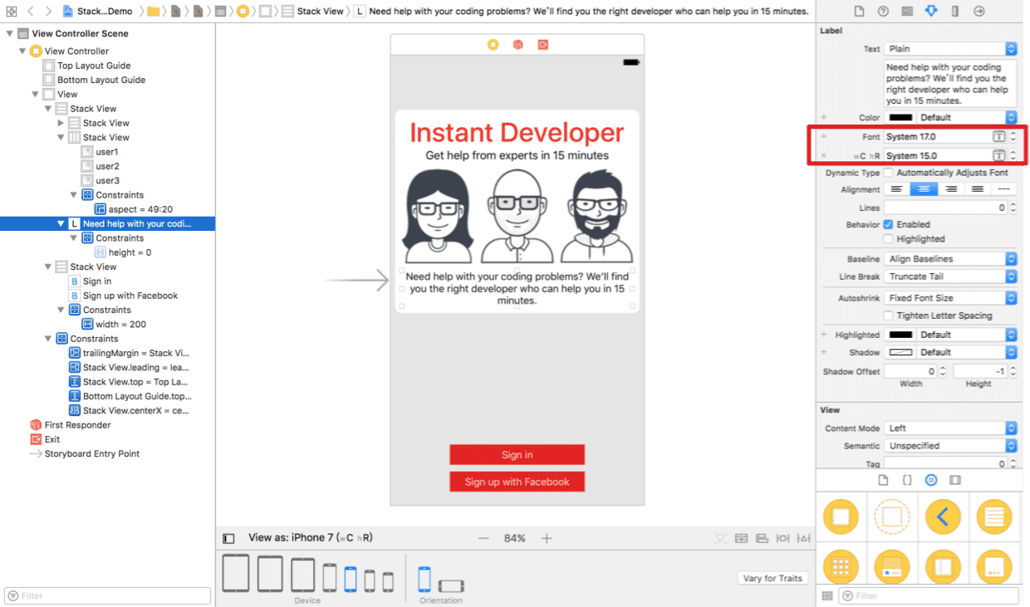Click the Highlighted color swatch

tap(900, 335)
